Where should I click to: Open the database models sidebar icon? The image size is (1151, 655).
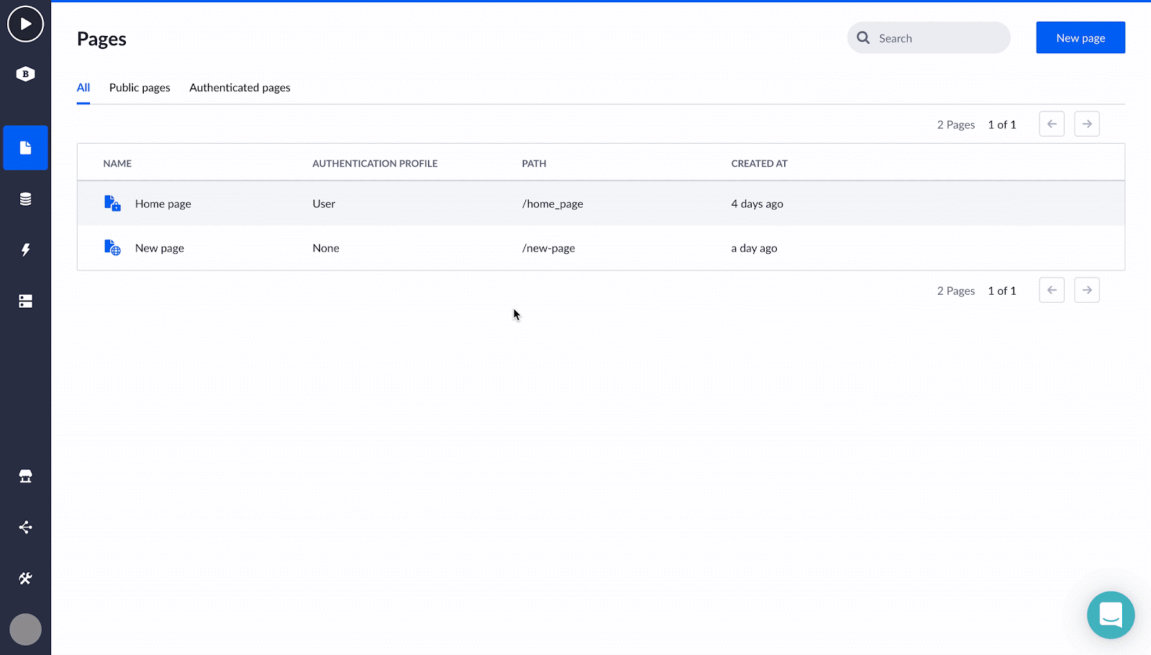pos(25,199)
